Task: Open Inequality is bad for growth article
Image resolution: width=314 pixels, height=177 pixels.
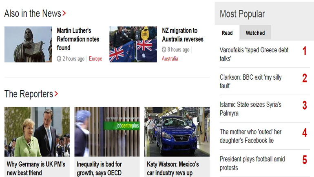Action: tap(99, 168)
